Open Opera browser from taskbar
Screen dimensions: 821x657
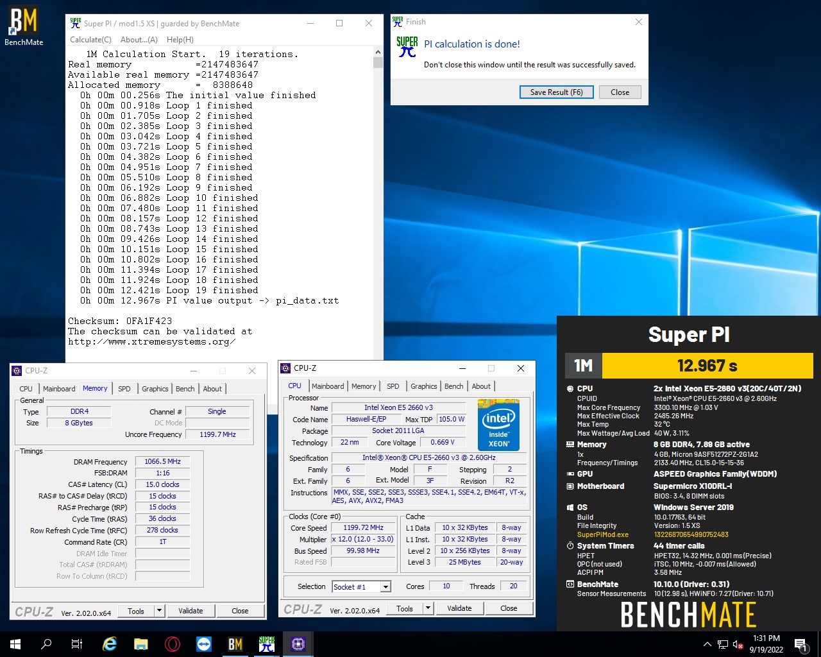(172, 644)
